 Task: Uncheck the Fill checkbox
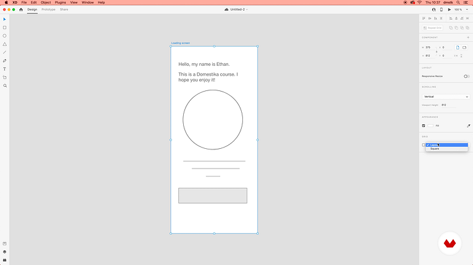[424, 125]
